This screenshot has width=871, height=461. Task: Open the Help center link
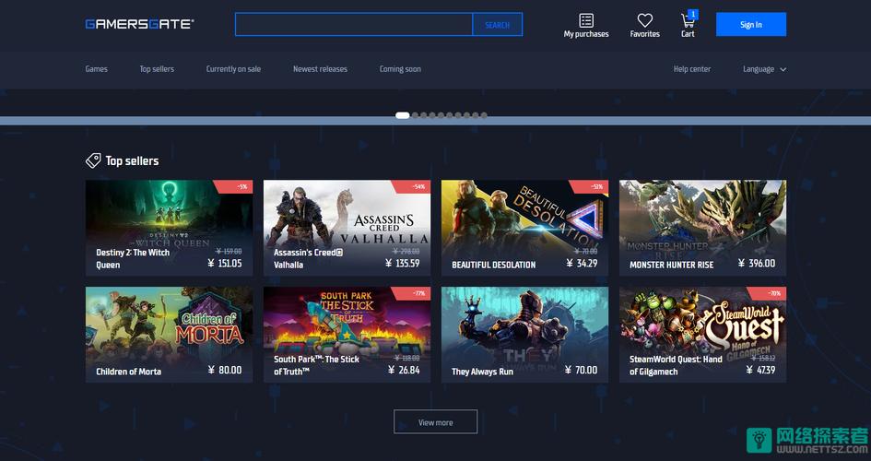(x=691, y=69)
